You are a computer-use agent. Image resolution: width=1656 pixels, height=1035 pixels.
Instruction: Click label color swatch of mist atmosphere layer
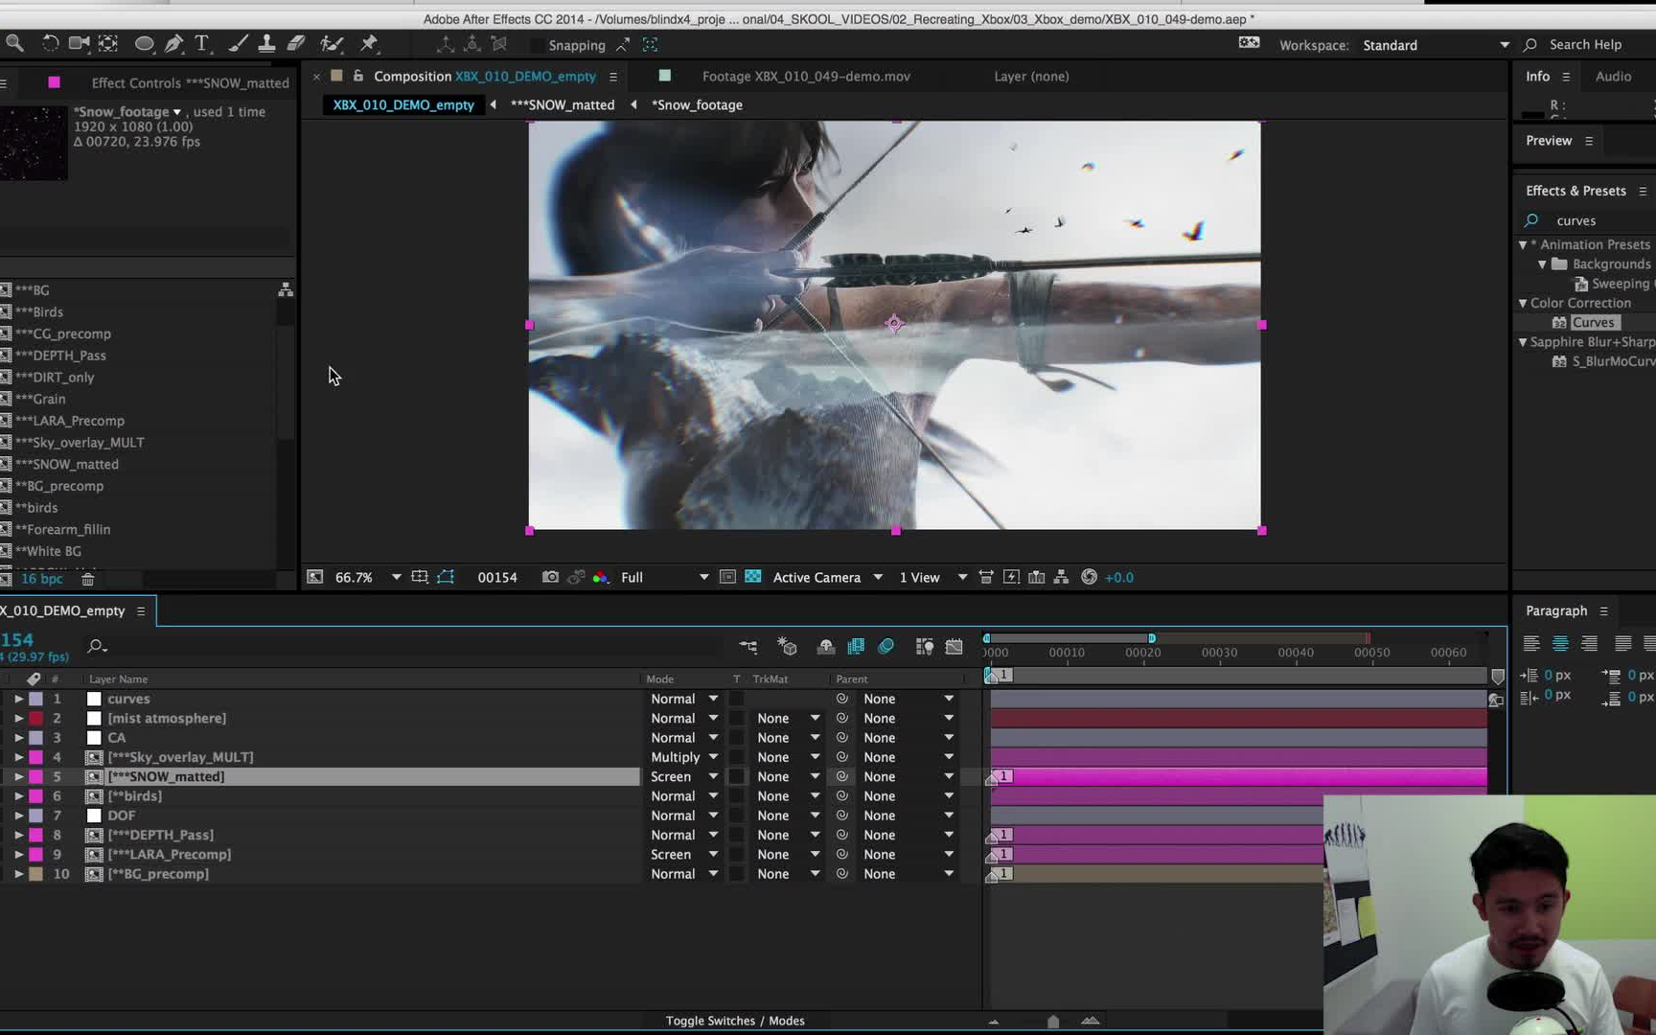[35, 718]
